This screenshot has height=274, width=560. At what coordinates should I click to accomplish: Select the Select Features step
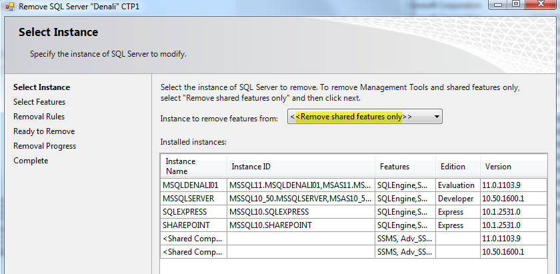(x=39, y=102)
